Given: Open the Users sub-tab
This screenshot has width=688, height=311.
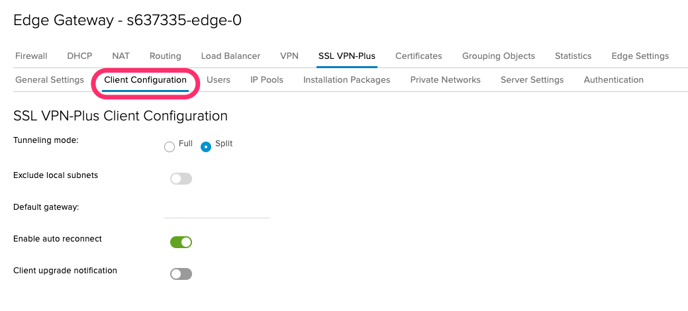Looking at the screenshot, I should 219,80.
